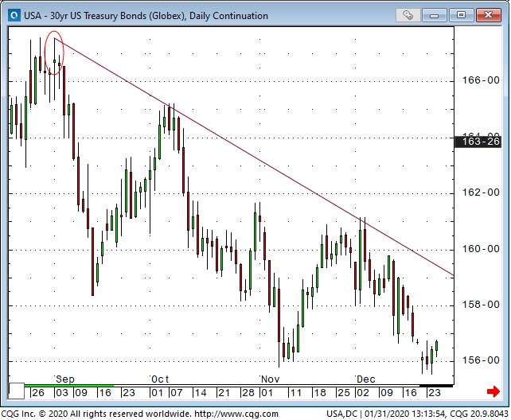Click the 26 date label on time axis
The height and width of the screenshot is (420, 511).
coord(37,393)
